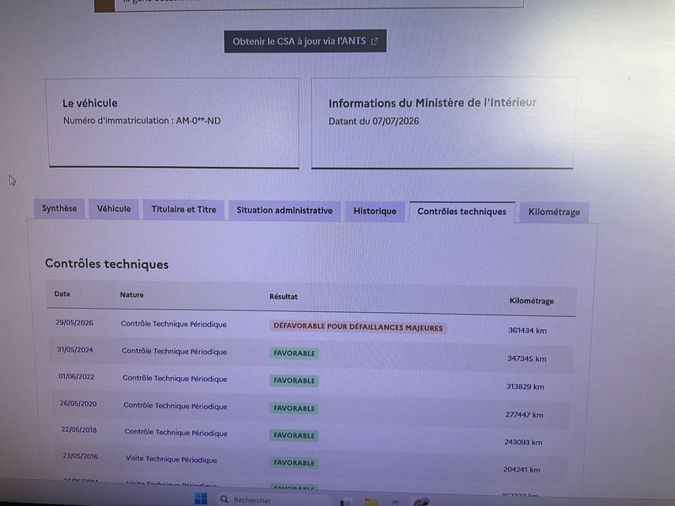Click the Rechercher taskbar search box

[x=273, y=499]
